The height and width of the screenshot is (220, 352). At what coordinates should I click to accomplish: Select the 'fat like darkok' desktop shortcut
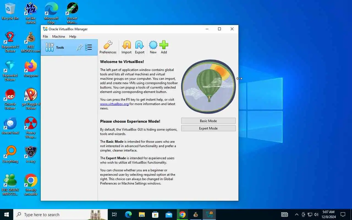pyautogui.click(x=31, y=13)
